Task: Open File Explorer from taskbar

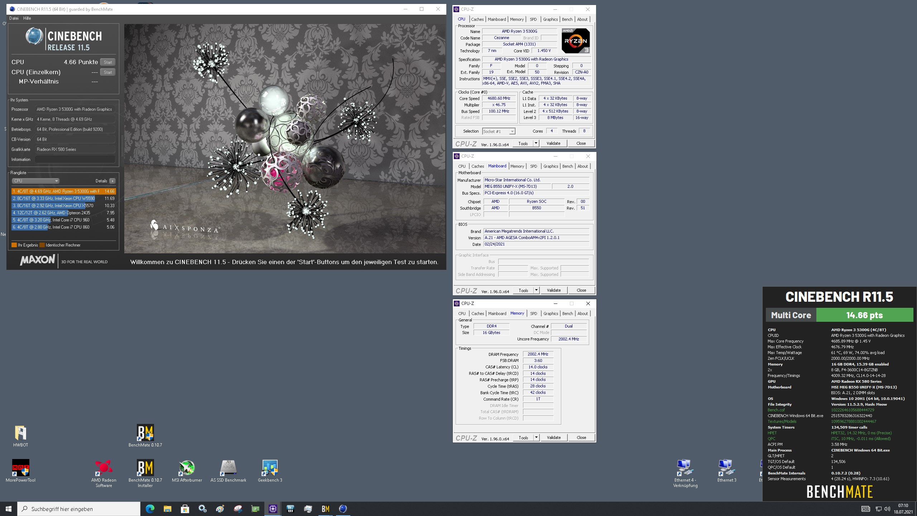Action: click(x=167, y=509)
